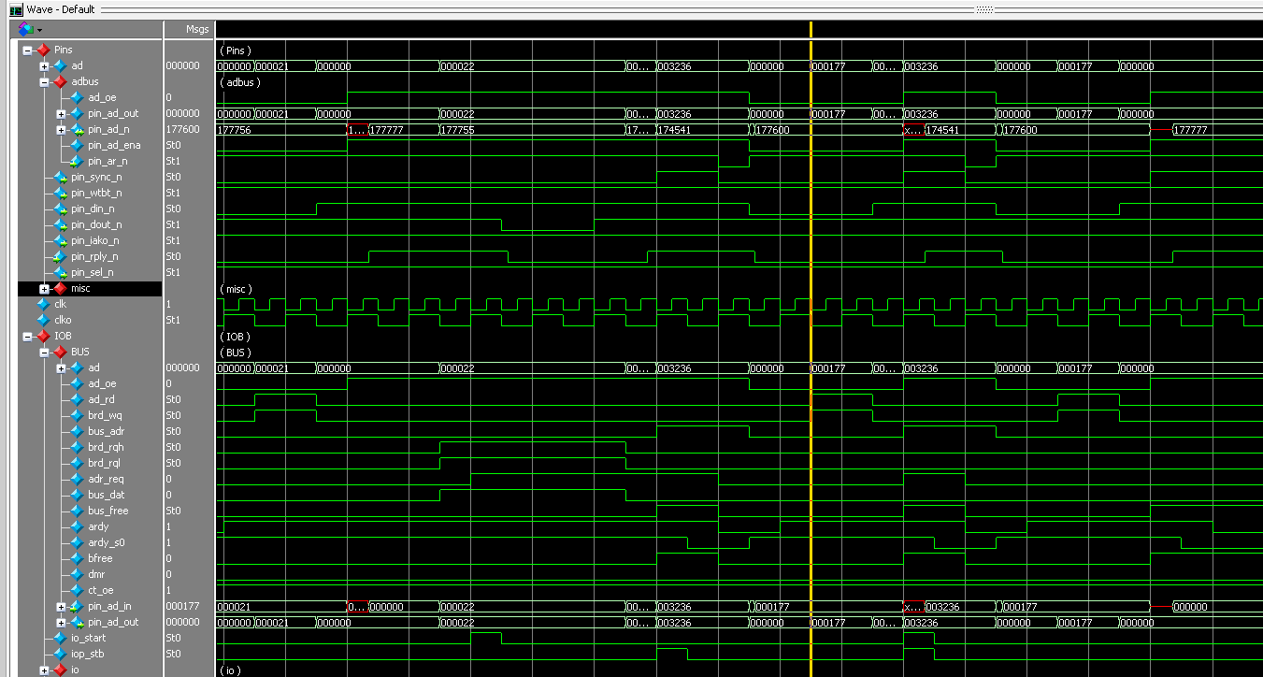Click the clk signal diamond icon

click(x=43, y=304)
